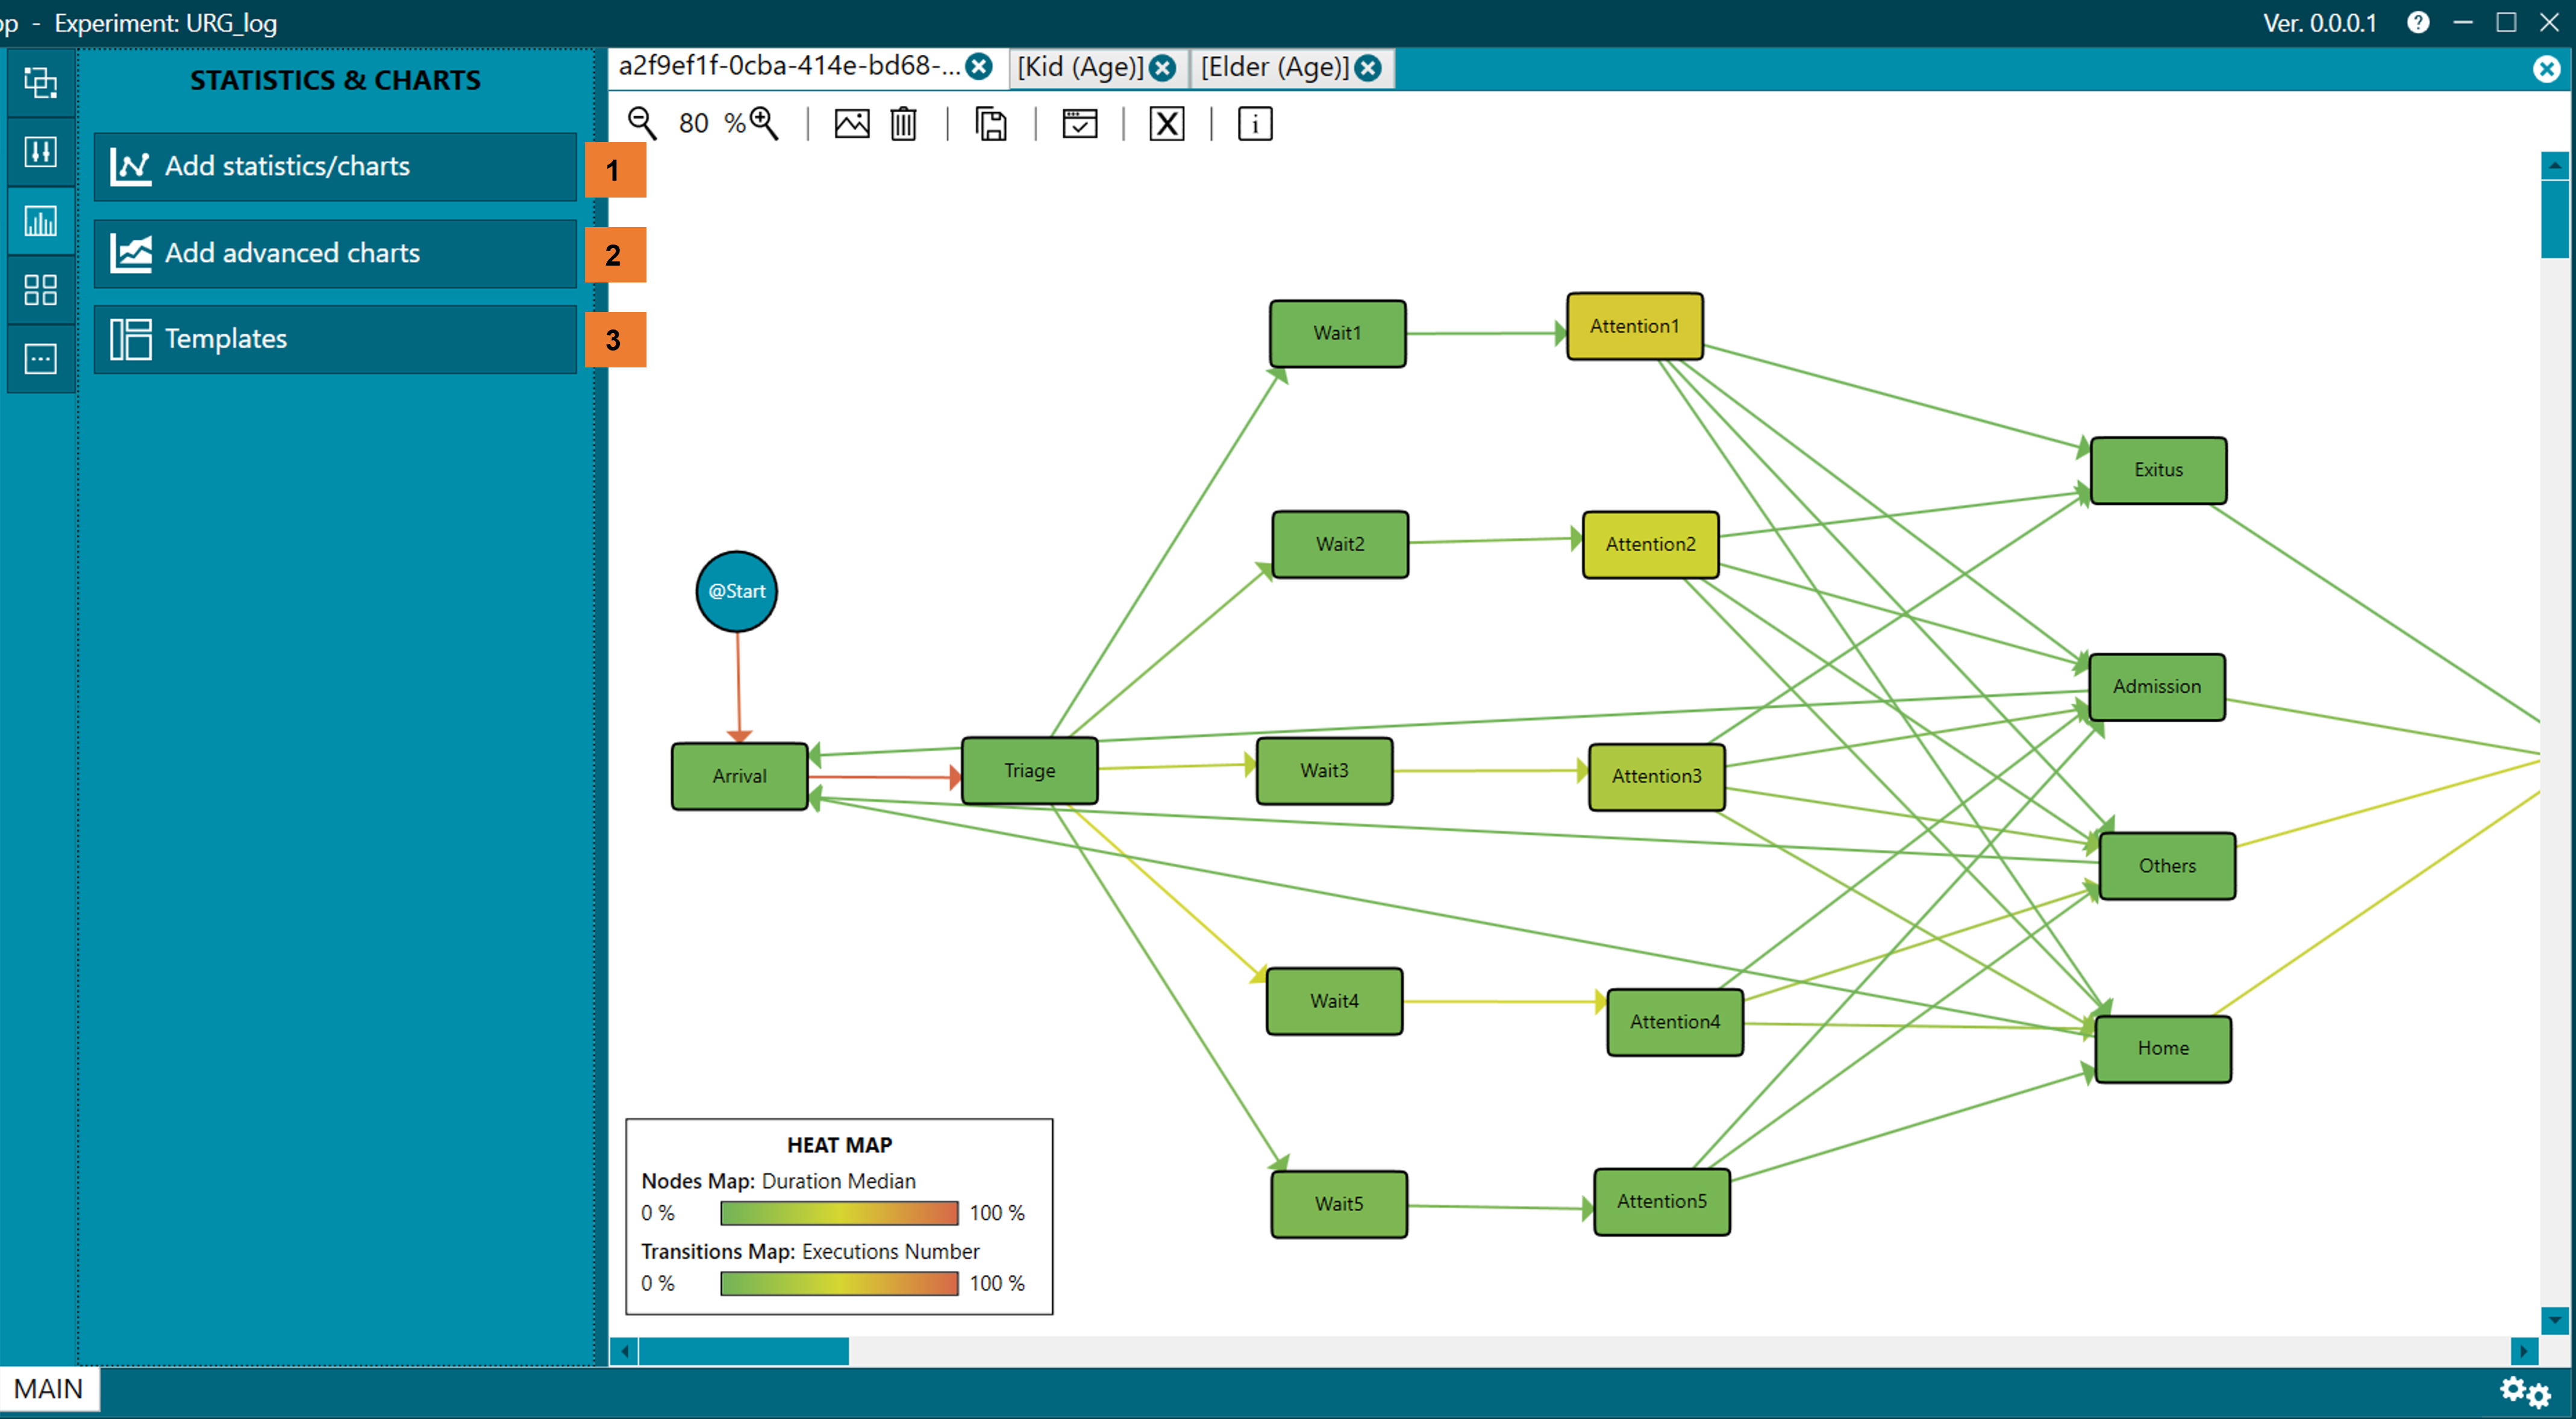Select the Wait1 node
2576x1419 pixels.
click(x=1338, y=333)
